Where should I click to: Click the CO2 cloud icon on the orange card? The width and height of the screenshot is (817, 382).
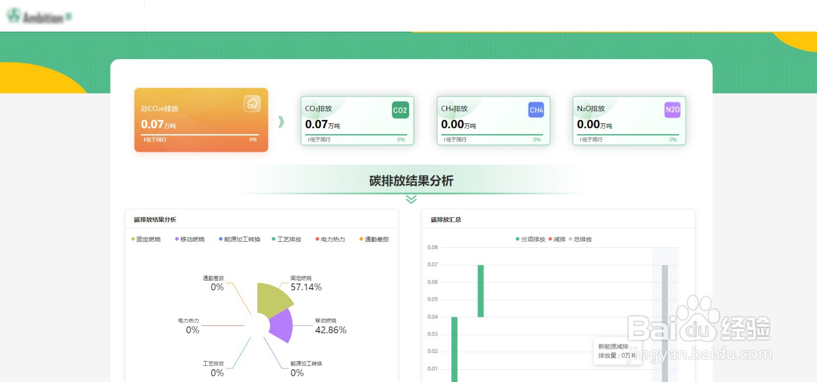pyautogui.click(x=252, y=104)
